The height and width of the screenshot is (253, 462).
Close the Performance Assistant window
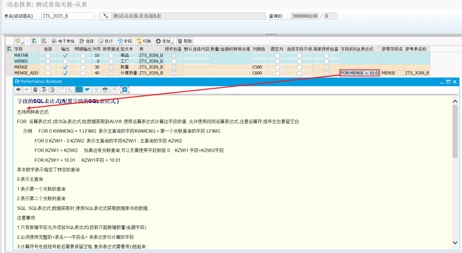(x=455, y=82)
